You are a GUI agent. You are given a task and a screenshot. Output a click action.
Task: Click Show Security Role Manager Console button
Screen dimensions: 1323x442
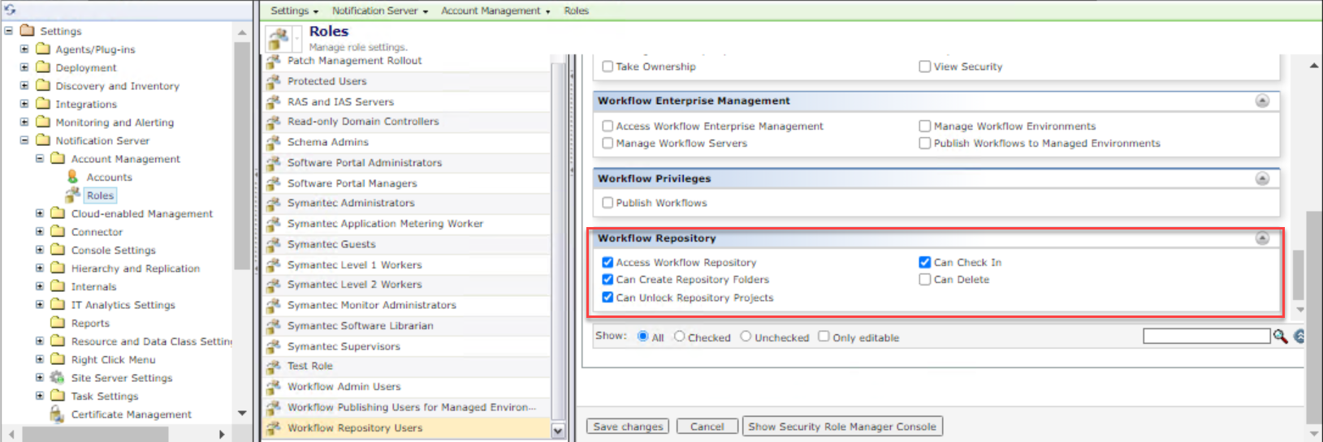click(841, 427)
